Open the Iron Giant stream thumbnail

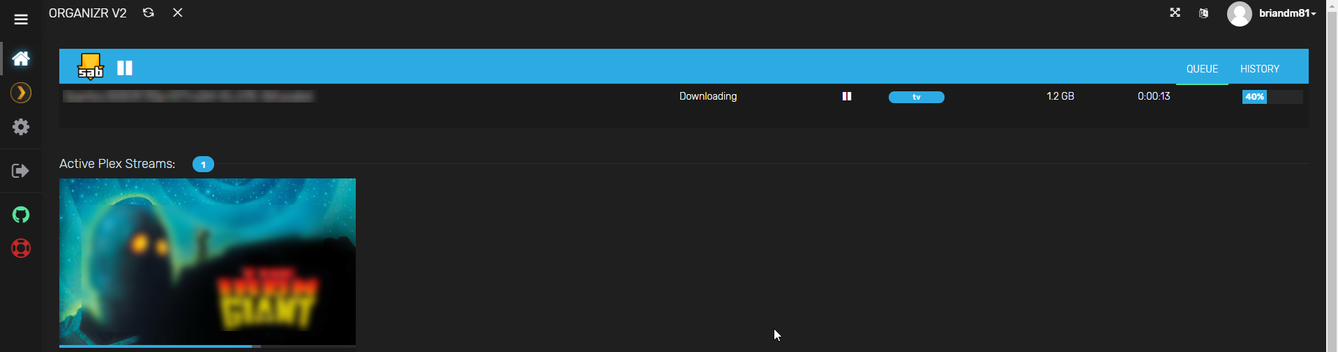click(x=207, y=261)
